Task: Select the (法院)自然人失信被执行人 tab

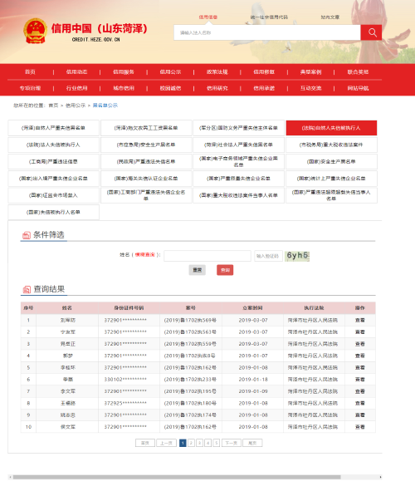Action: coord(331,128)
